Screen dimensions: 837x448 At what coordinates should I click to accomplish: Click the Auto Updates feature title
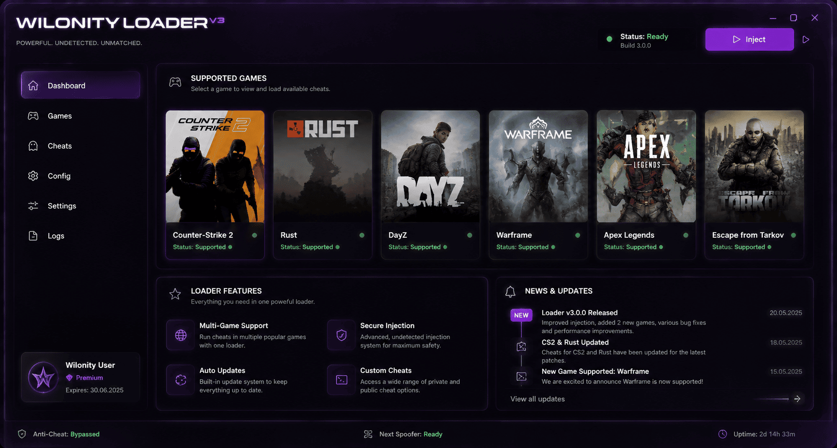pyautogui.click(x=222, y=370)
